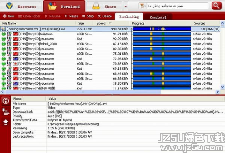Click the search field containing beijing welcomes you

coord(178,6)
